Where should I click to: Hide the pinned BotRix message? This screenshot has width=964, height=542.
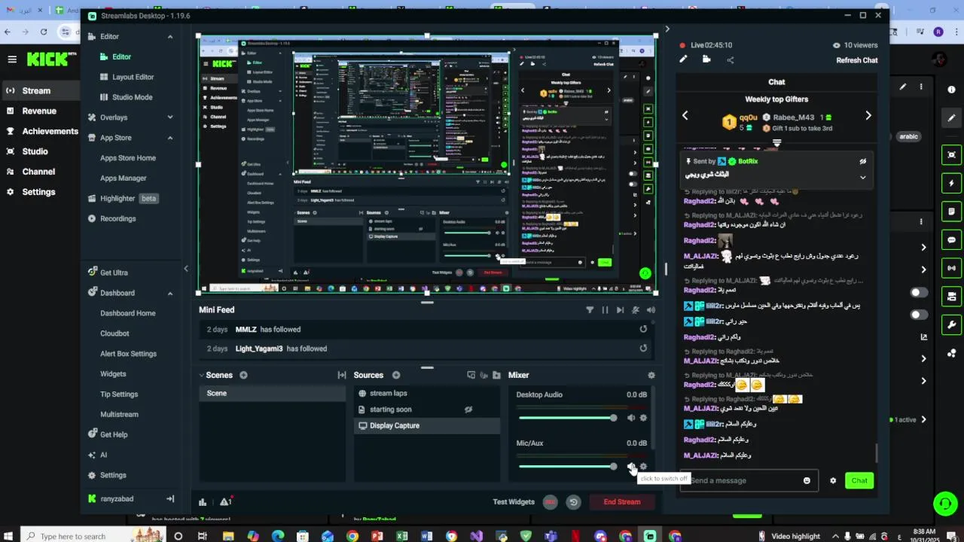(863, 161)
